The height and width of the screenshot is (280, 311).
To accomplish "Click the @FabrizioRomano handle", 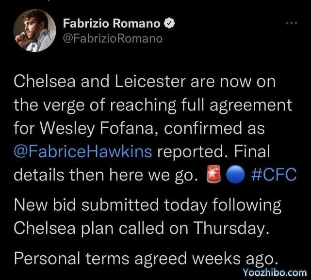I will click(113, 38).
